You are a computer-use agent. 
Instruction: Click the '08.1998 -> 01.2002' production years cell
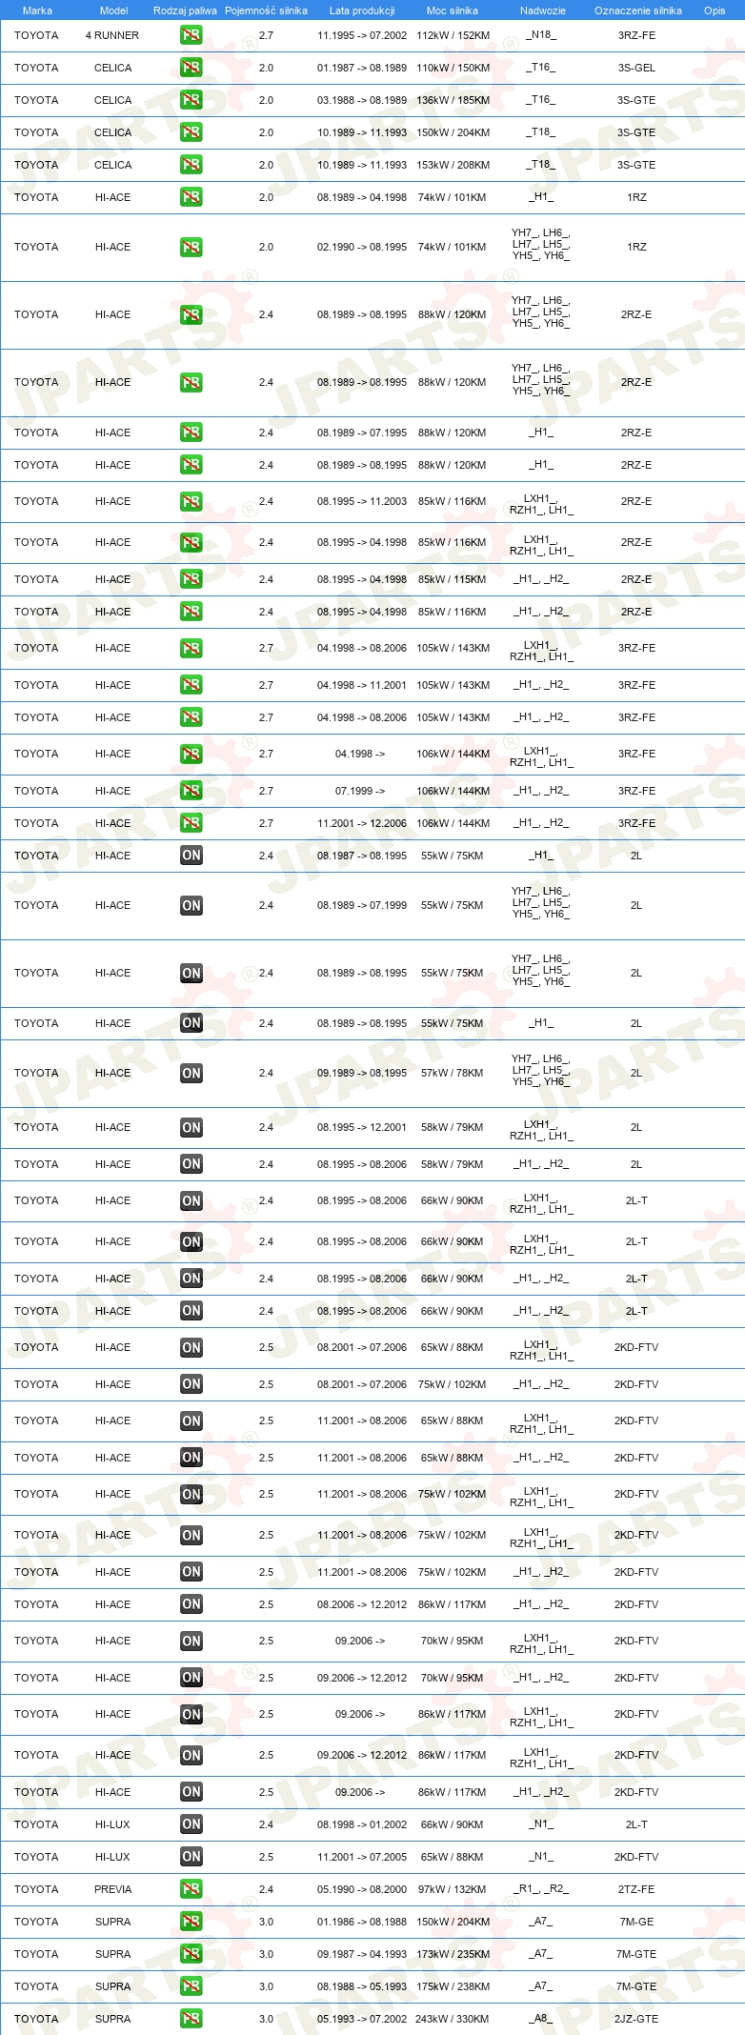(x=362, y=1824)
